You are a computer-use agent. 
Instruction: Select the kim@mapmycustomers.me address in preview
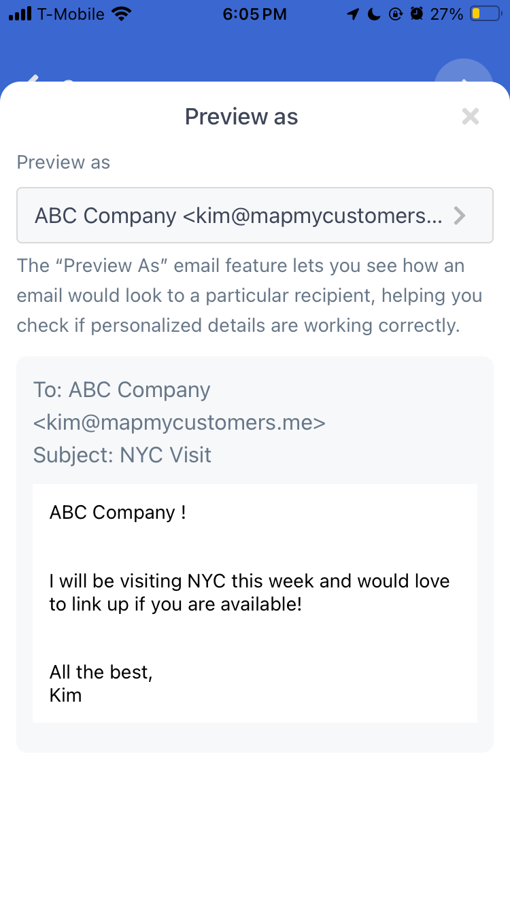click(180, 422)
